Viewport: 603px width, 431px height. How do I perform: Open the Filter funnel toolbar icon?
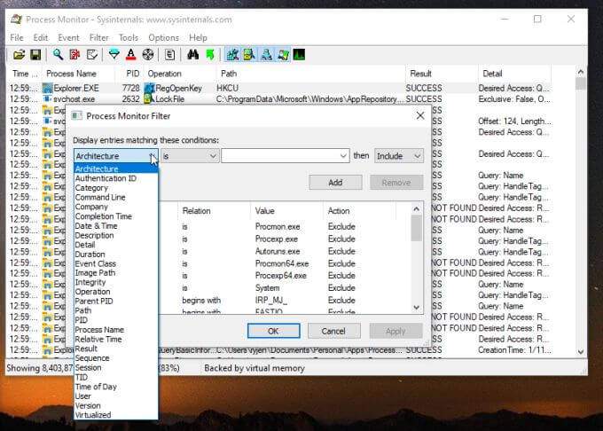point(114,55)
